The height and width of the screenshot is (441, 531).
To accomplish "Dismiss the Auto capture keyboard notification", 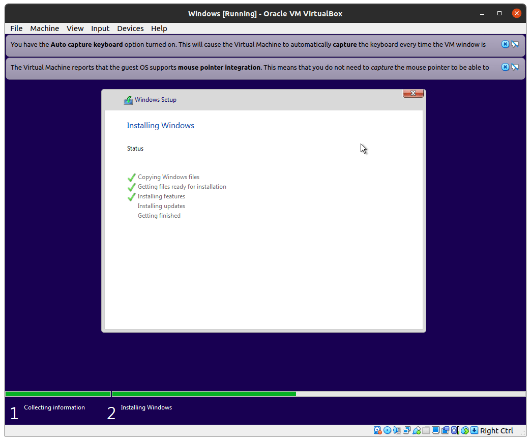I will point(505,44).
